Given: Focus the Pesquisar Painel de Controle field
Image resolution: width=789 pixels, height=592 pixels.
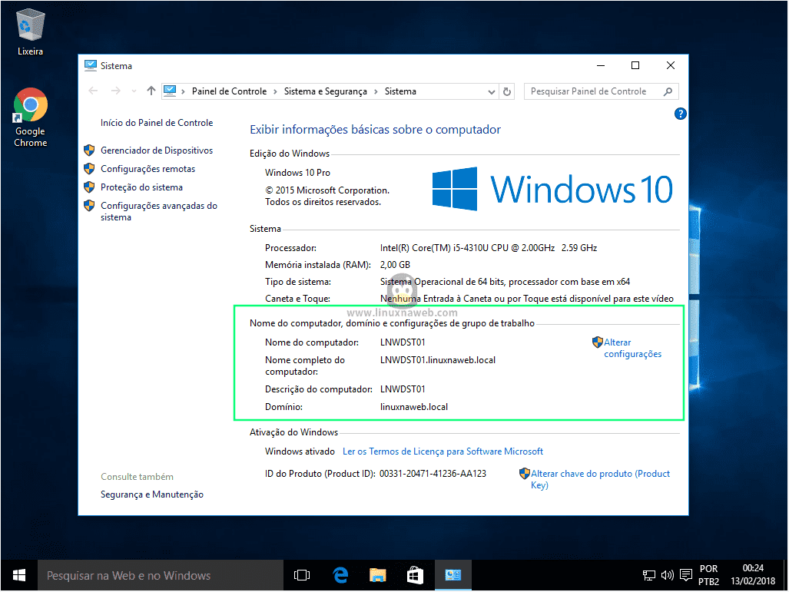Looking at the screenshot, I should coord(602,91).
